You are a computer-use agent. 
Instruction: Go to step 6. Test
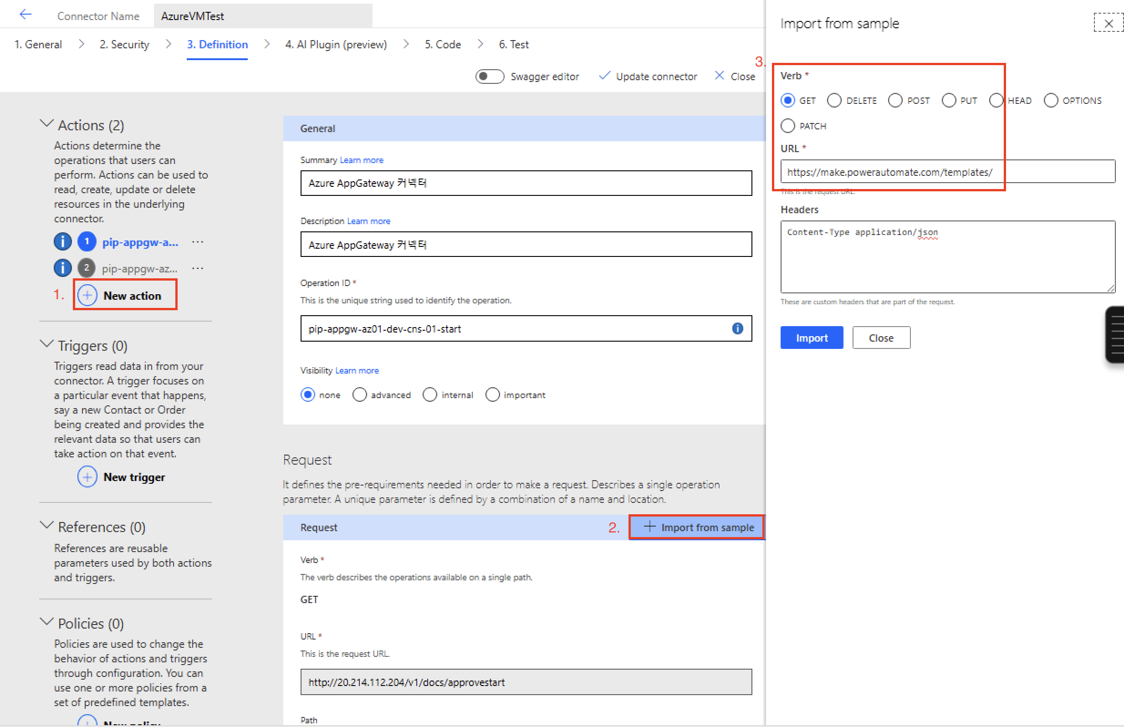pyautogui.click(x=514, y=44)
